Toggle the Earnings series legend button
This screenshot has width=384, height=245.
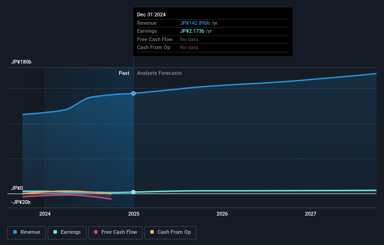tap(67, 232)
